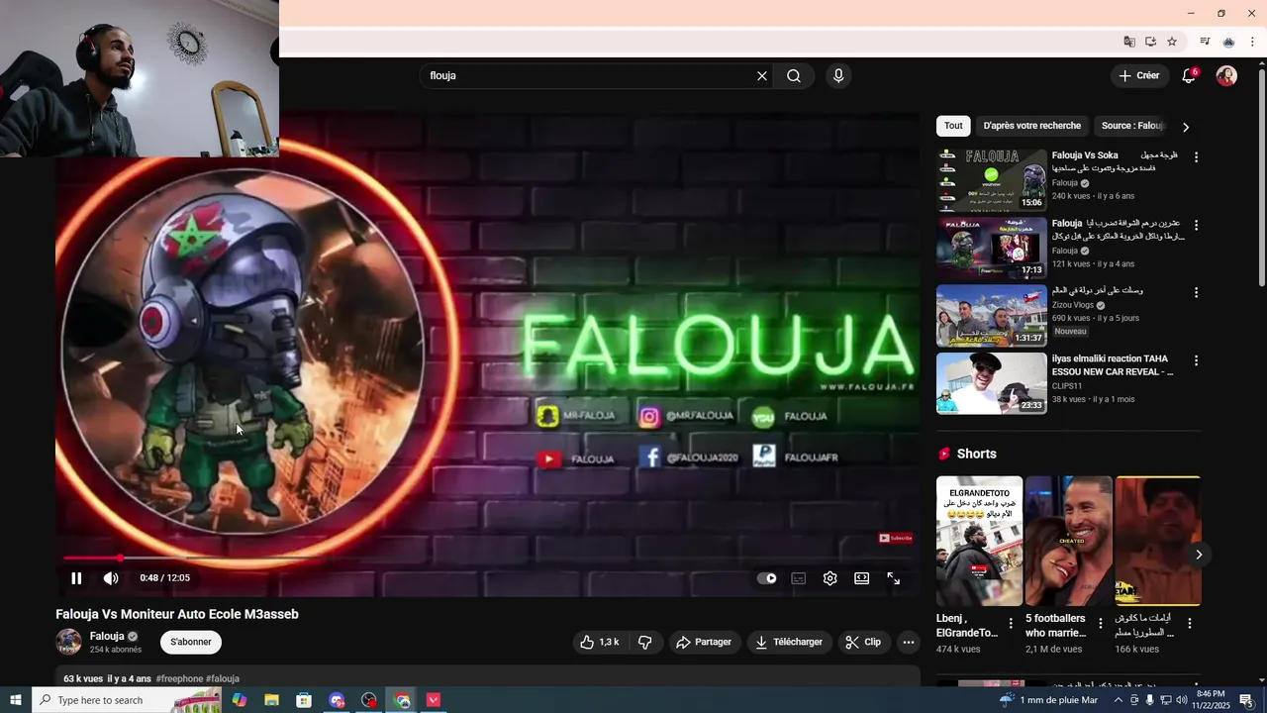This screenshot has width=1267, height=713.
Task: Mute the video volume speaker icon
Action: pyautogui.click(x=111, y=578)
